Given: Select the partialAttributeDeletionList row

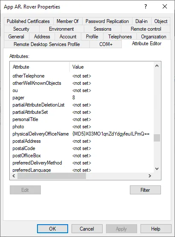Looking at the screenshot, I should tap(82, 105).
